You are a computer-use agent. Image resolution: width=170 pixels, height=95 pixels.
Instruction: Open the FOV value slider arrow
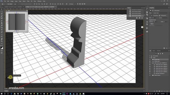point(156,18)
